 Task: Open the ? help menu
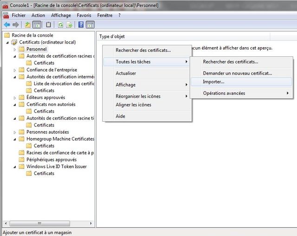coord(119,15)
